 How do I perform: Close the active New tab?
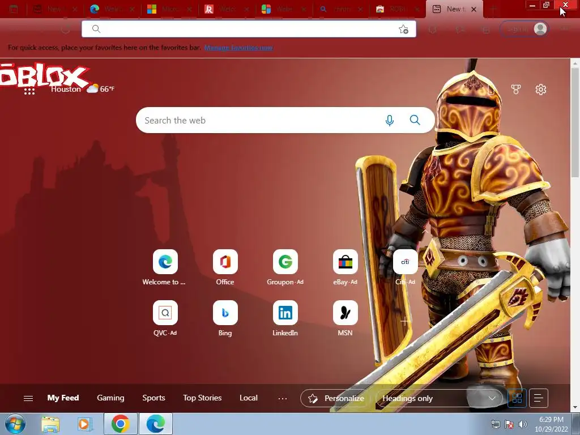pyautogui.click(x=474, y=9)
